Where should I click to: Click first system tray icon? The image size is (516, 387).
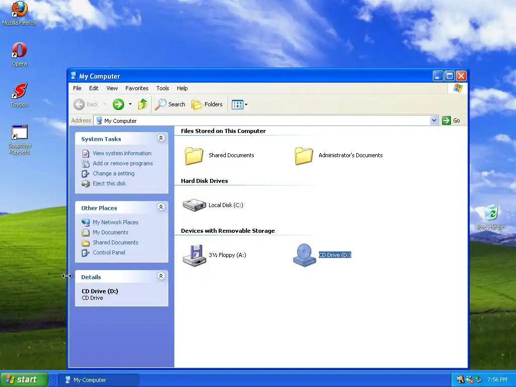pyautogui.click(x=460, y=380)
